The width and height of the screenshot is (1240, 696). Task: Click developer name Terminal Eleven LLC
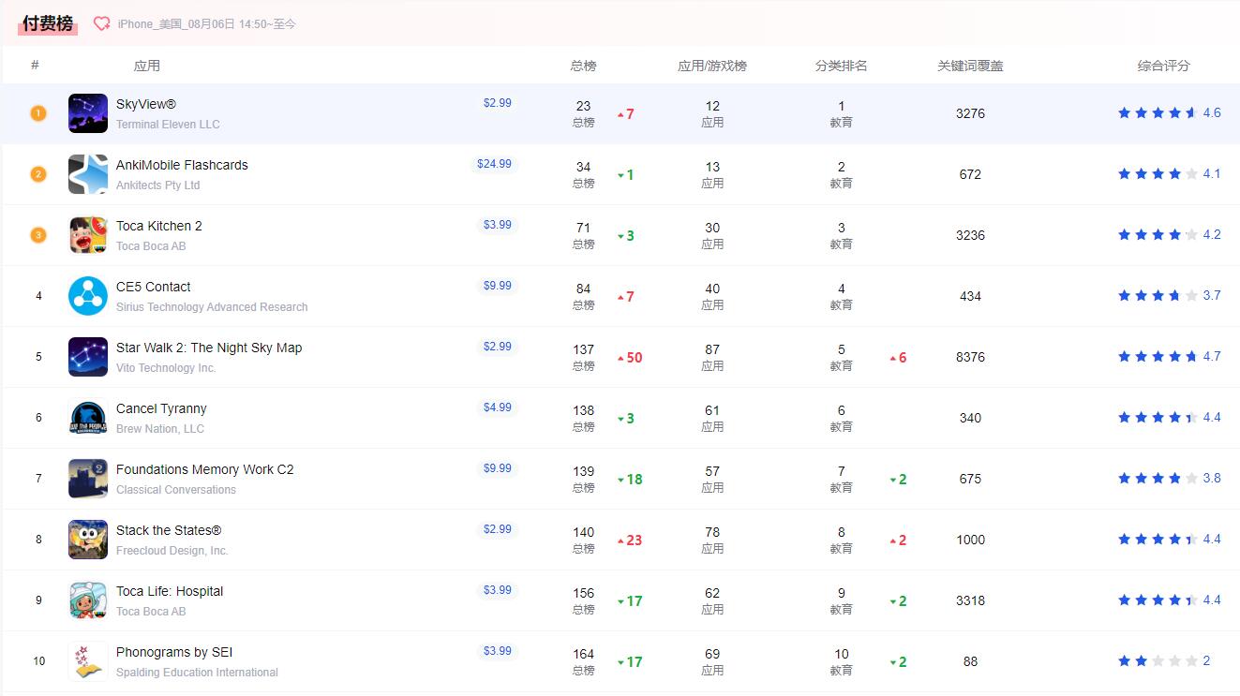coord(168,125)
